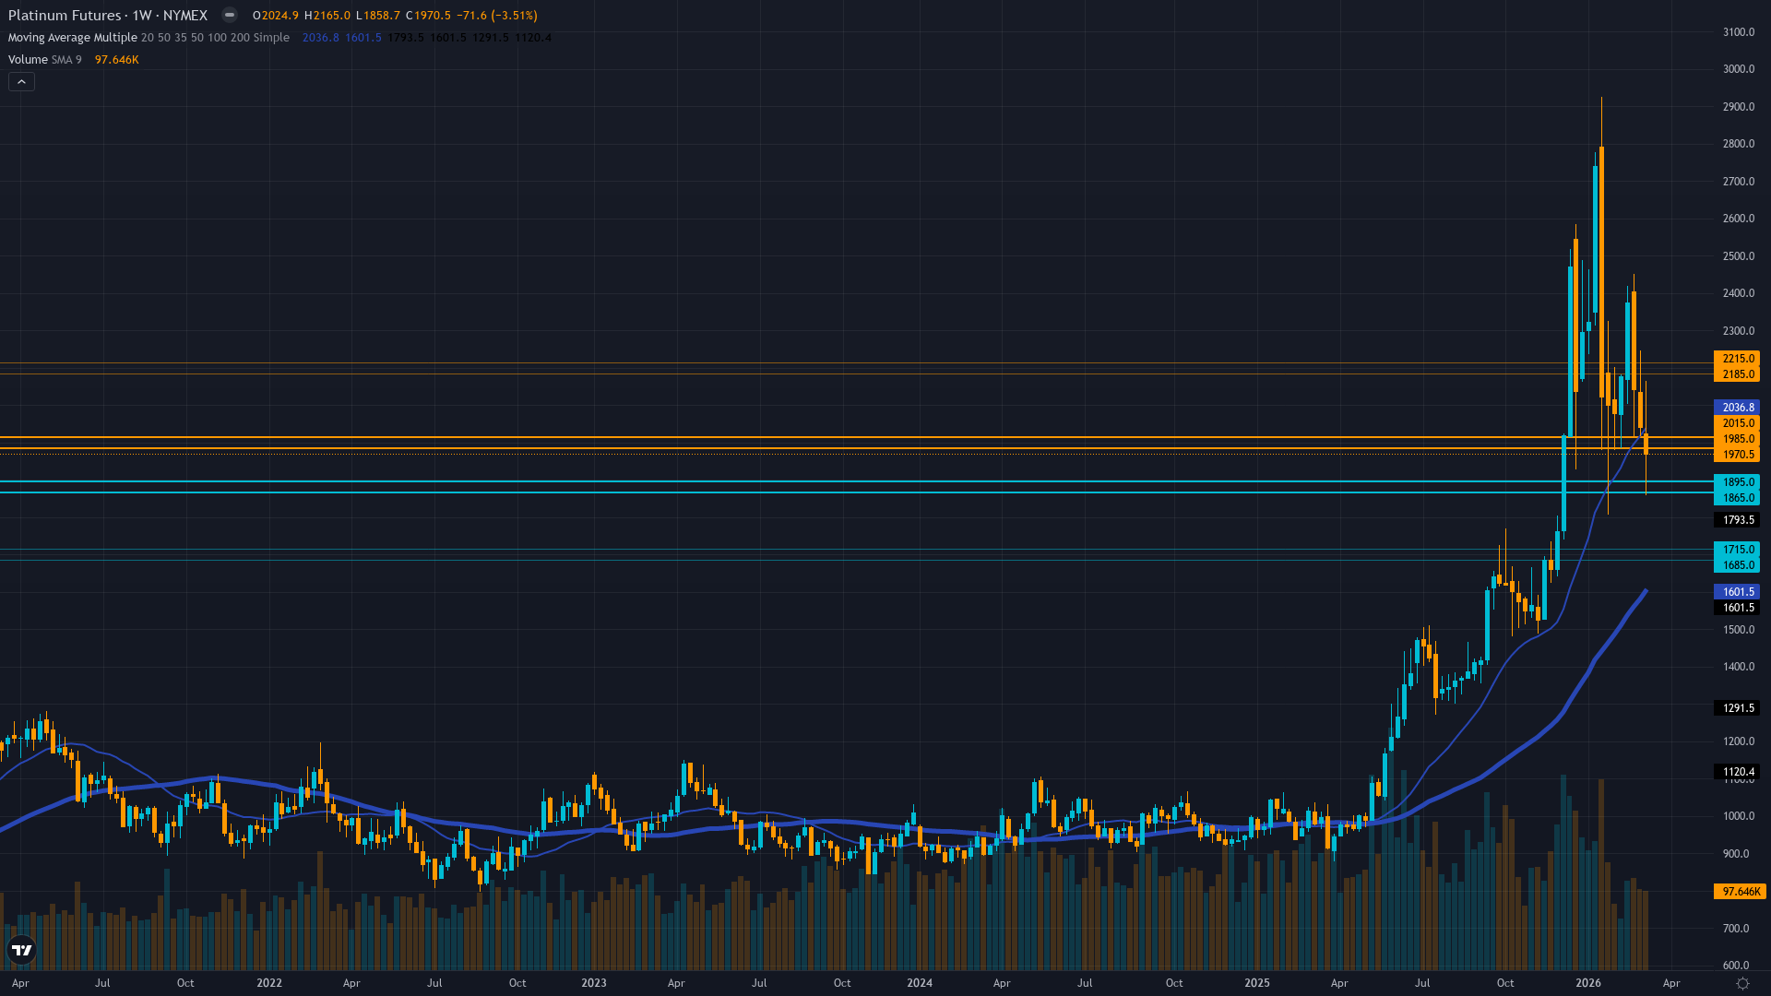Select the blue 1601.5 price label
The width and height of the screenshot is (1771, 996).
(x=1737, y=592)
